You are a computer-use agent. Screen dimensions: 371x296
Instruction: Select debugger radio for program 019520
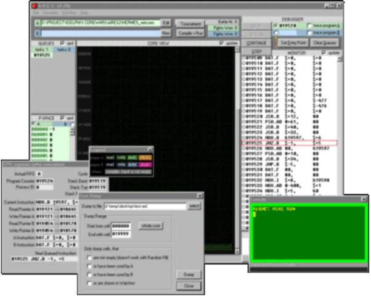(275, 25)
